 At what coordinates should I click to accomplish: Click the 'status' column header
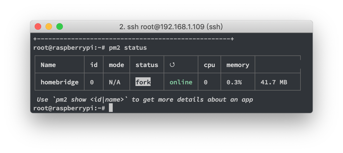(147, 65)
